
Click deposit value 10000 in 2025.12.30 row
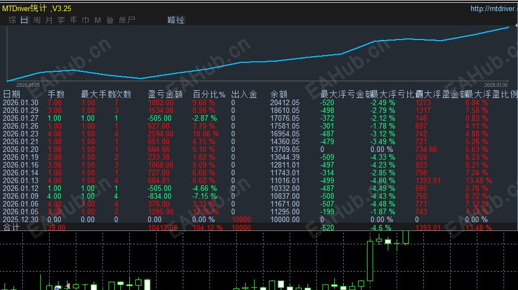241,220
